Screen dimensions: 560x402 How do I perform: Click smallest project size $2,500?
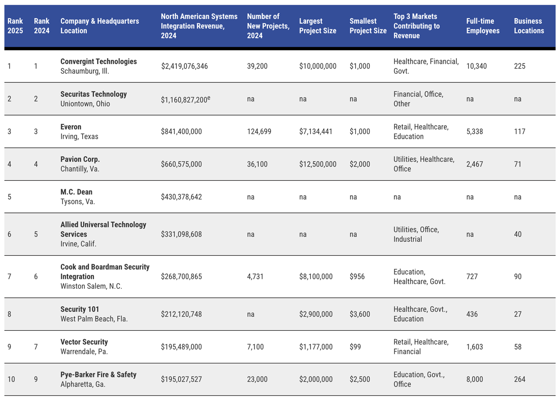[x=360, y=380]
